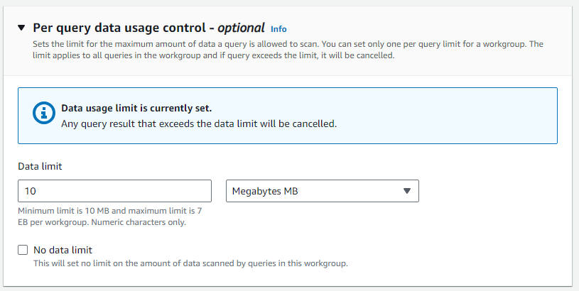This screenshot has width=579, height=291.
Task: Collapse the Per query data usage control section
Action: pyautogui.click(x=21, y=28)
